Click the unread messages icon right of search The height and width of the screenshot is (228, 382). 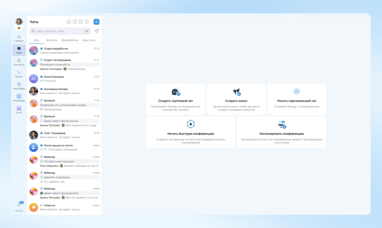[x=97, y=31]
